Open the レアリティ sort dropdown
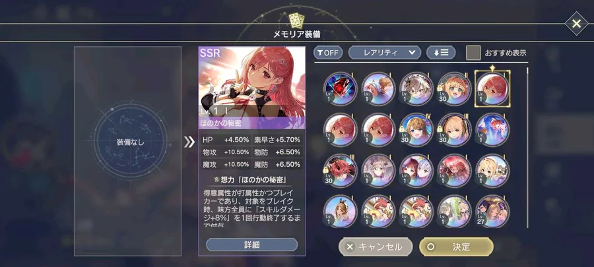This screenshot has height=267, width=594. [x=385, y=53]
